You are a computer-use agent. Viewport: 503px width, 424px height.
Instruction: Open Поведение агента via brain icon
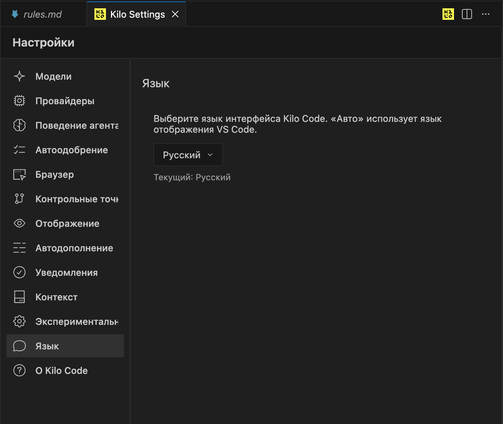[19, 125]
